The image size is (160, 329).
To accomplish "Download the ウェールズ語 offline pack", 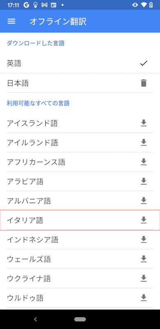I will (144, 259).
